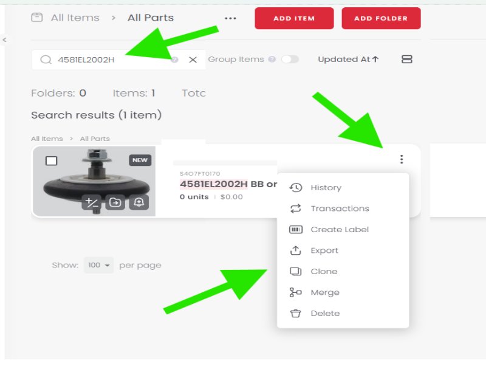Select Delete from the item menu

tap(325, 314)
